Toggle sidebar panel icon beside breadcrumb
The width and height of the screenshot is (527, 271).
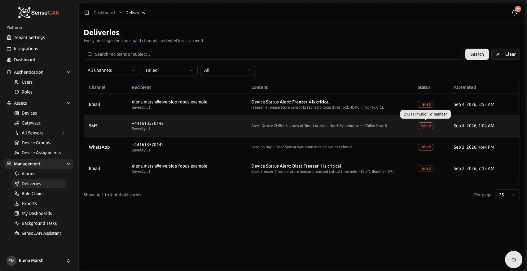pos(87,13)
